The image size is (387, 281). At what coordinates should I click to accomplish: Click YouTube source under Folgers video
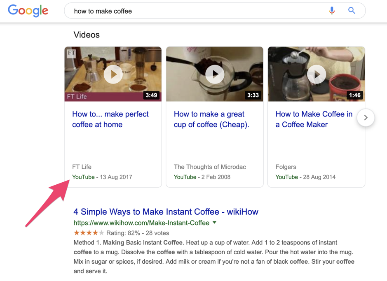click(286, 177)
